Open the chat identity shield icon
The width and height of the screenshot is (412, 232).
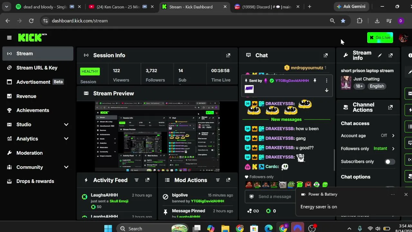(x=252, y=197)
